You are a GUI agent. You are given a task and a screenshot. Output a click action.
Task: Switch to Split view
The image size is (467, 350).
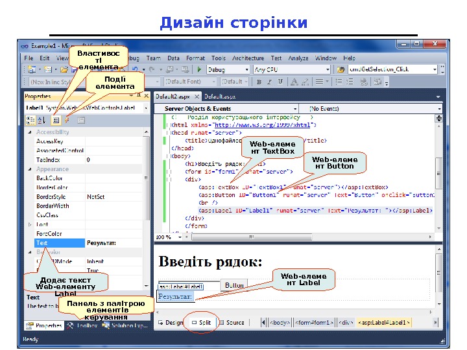201,323
